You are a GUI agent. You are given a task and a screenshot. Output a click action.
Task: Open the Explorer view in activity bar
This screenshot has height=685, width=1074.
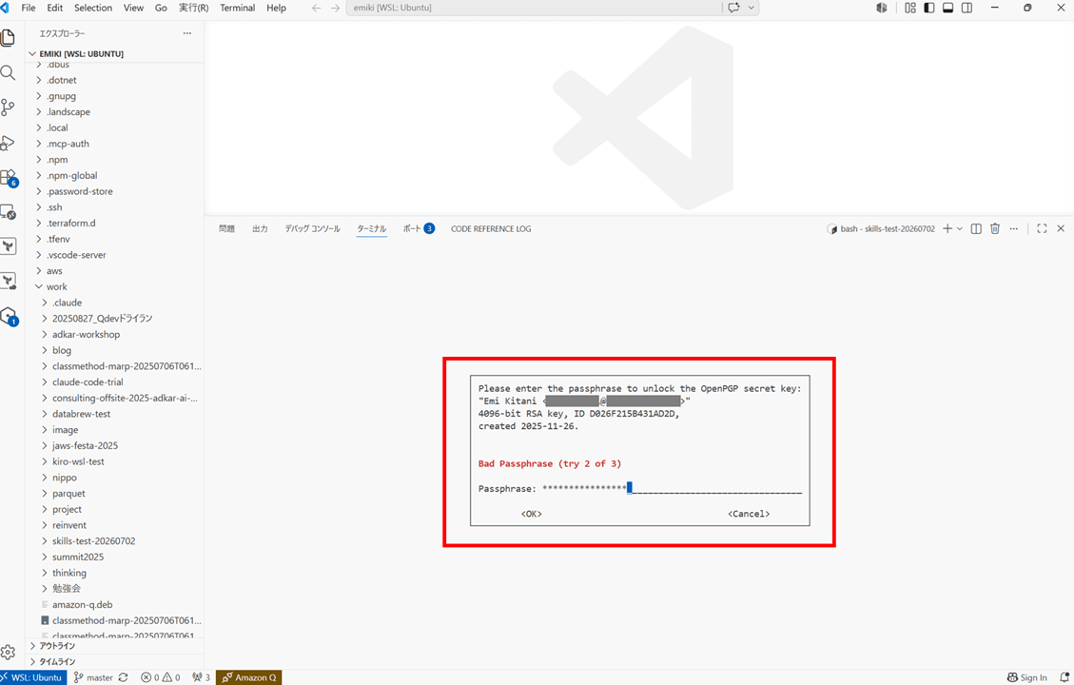click(x=9, y=38)
